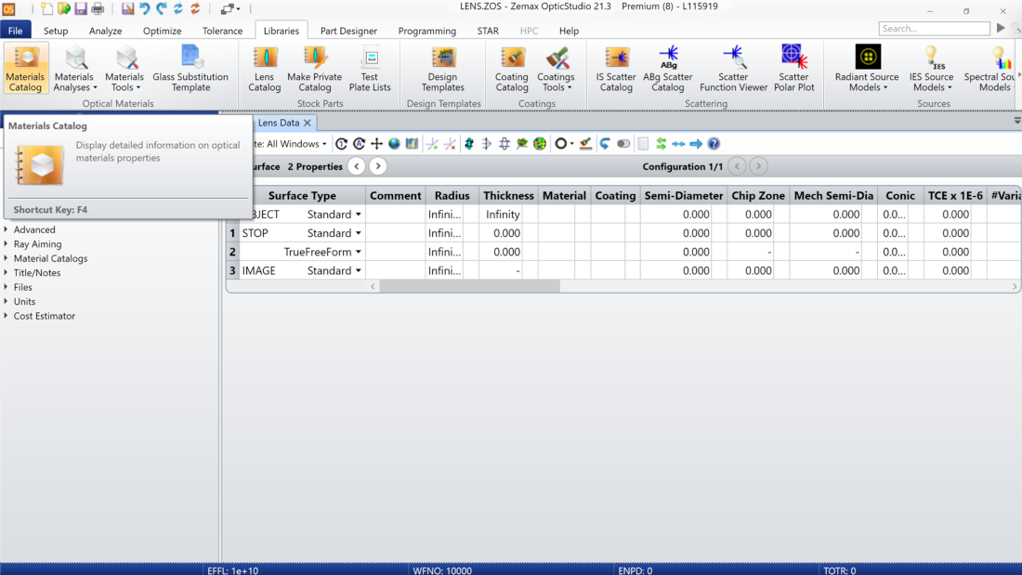
Task: Open the Scatter Polar Plot
Action: click(x=793, y=69)
